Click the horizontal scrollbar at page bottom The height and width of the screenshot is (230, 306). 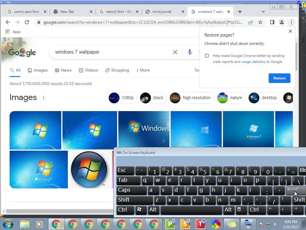[x=59, y=211]
